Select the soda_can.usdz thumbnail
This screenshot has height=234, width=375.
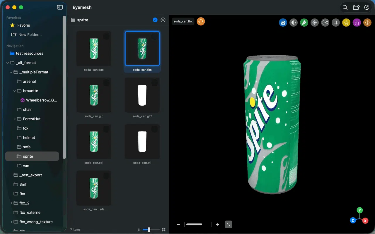pos(94,188)
